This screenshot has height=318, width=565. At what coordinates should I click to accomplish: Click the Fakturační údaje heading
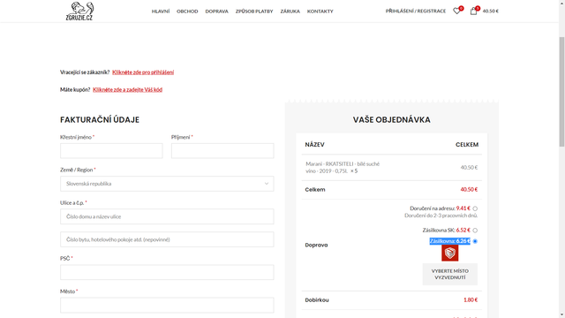100,120
